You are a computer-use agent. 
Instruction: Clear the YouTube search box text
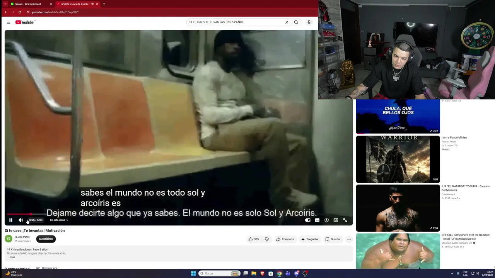(x=287, y=22)
